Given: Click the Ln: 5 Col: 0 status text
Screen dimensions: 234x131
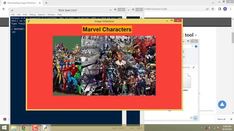Looking at the screenshot, I should 118,128.
